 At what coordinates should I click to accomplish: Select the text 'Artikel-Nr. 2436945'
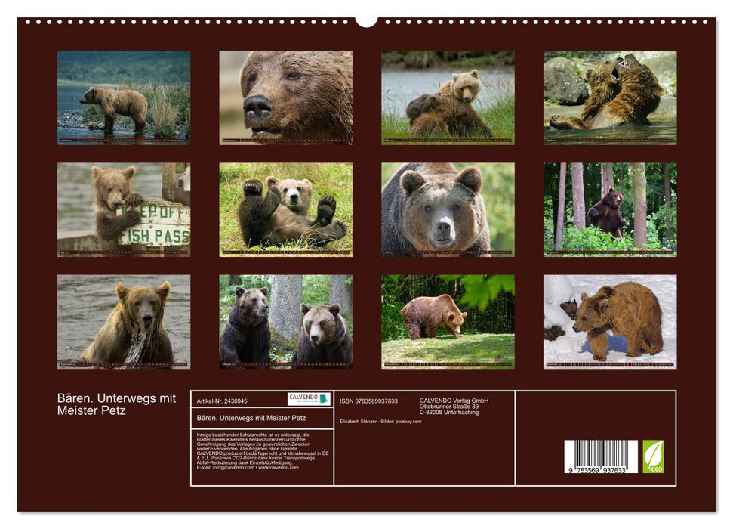click(222, 401)
